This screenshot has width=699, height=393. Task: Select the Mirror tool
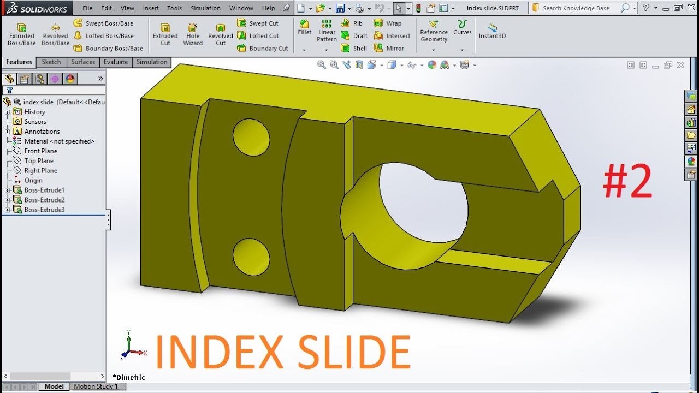pyautogui.click(x=389, y=49)
